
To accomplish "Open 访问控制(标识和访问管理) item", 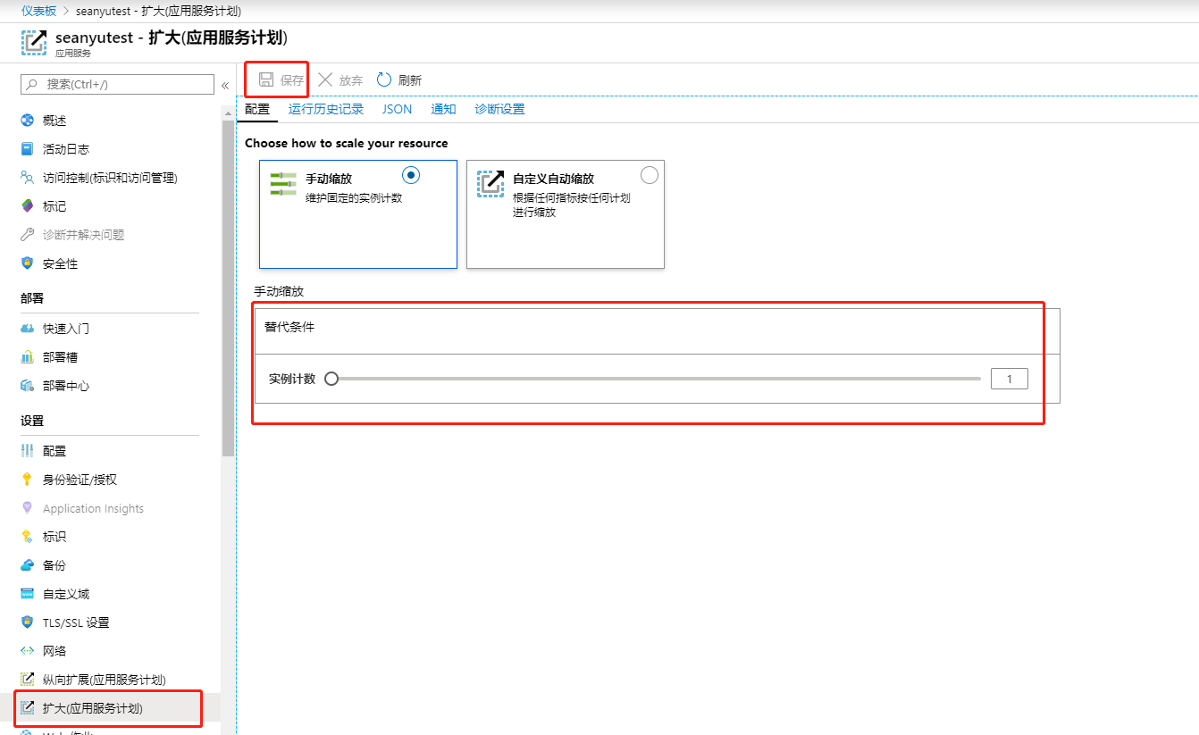I will (109, 178).
